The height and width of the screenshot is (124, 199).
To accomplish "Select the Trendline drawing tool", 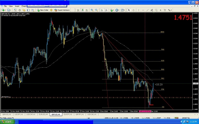I will pos(147,10).
